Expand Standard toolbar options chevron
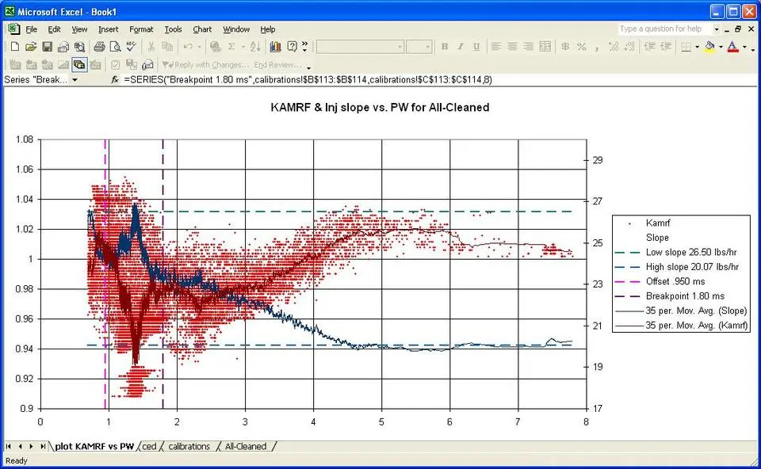 304,47
